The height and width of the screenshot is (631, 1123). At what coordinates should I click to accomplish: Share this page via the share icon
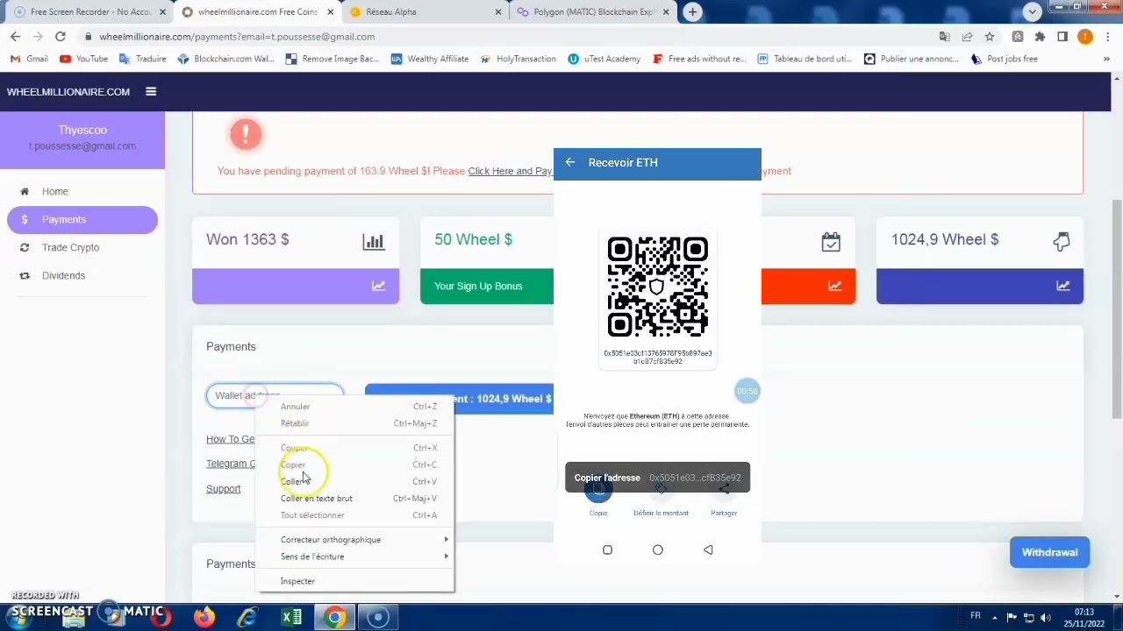(967, 37)
